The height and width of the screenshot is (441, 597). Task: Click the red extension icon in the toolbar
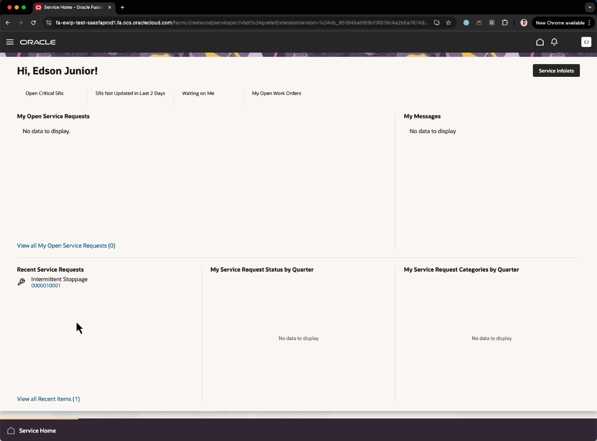(479, 23)
